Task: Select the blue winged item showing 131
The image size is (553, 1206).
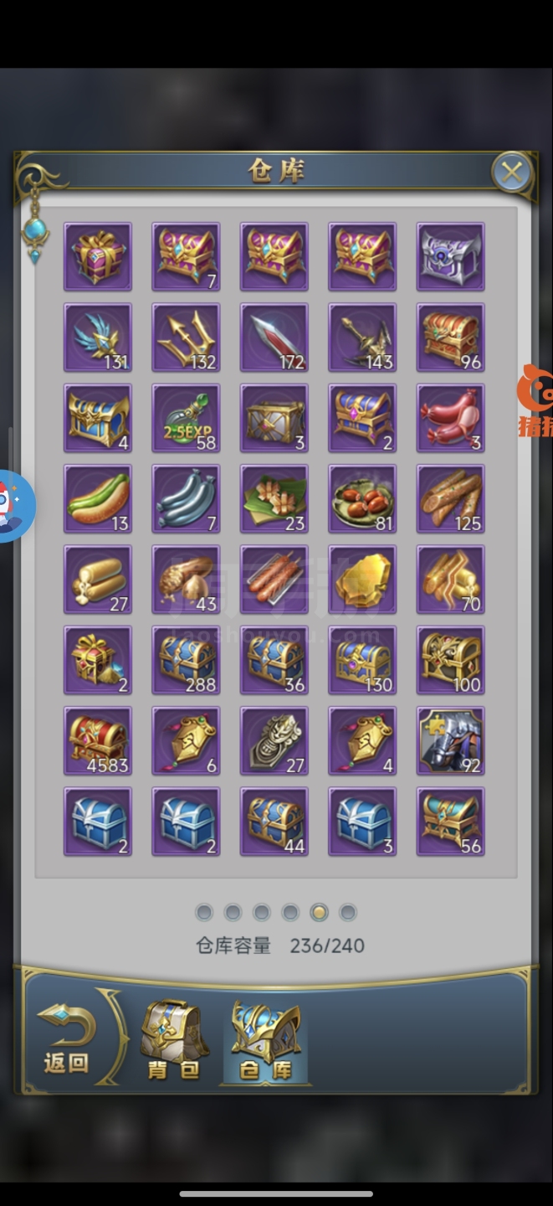Action: 98,338
